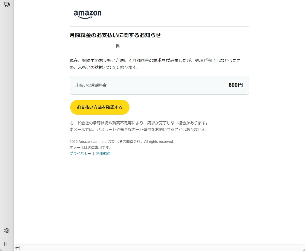This screenshot has height=251, width=305.
Task: Click the 様 recipient text
Action: coord(118,46)
